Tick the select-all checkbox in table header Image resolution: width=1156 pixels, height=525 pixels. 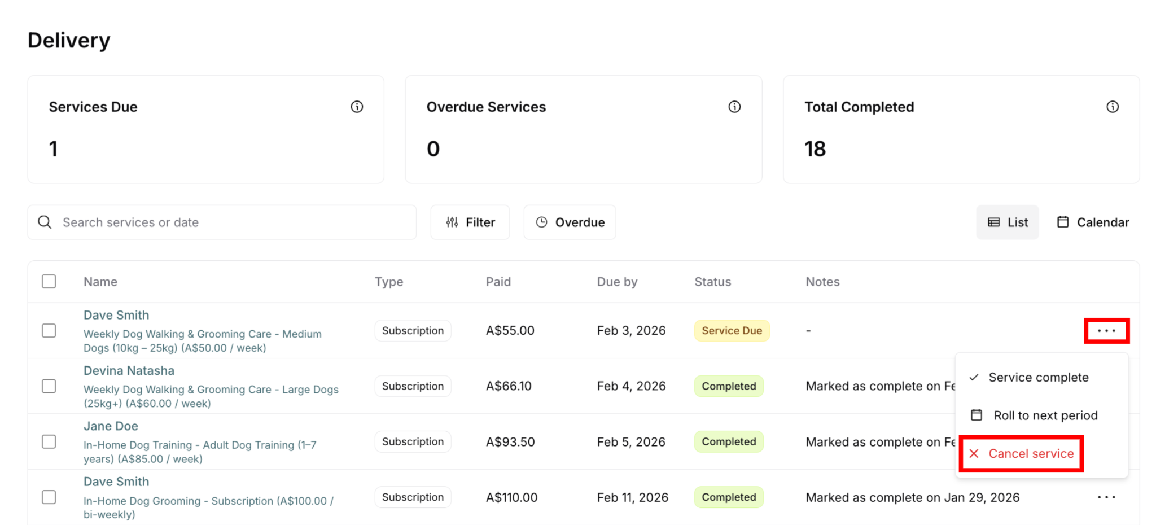[x=49, y=281]
